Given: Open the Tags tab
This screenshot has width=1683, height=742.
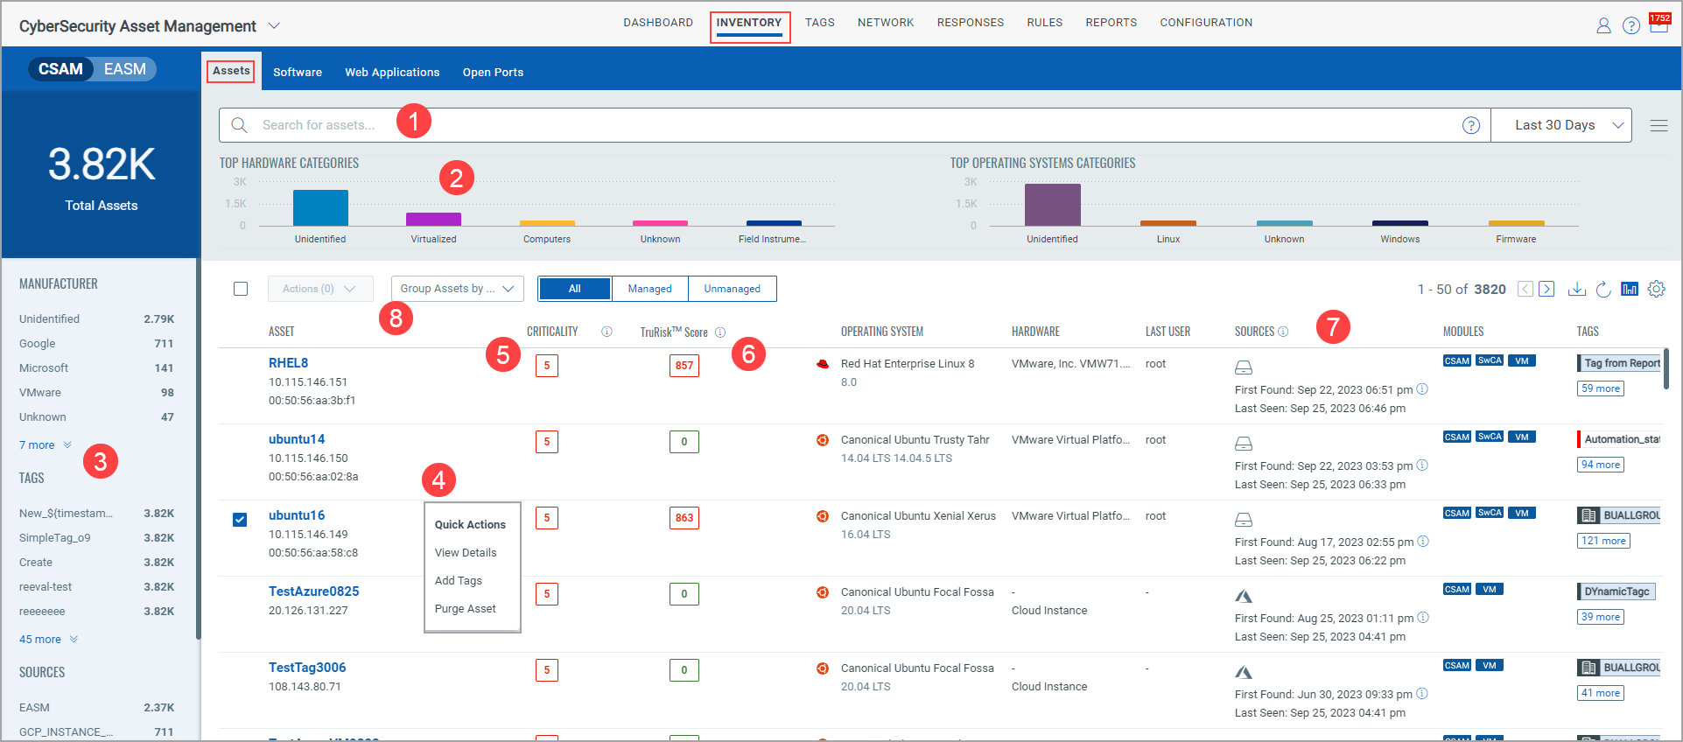Looking at the screenshot, I should (x=820, y=23).
